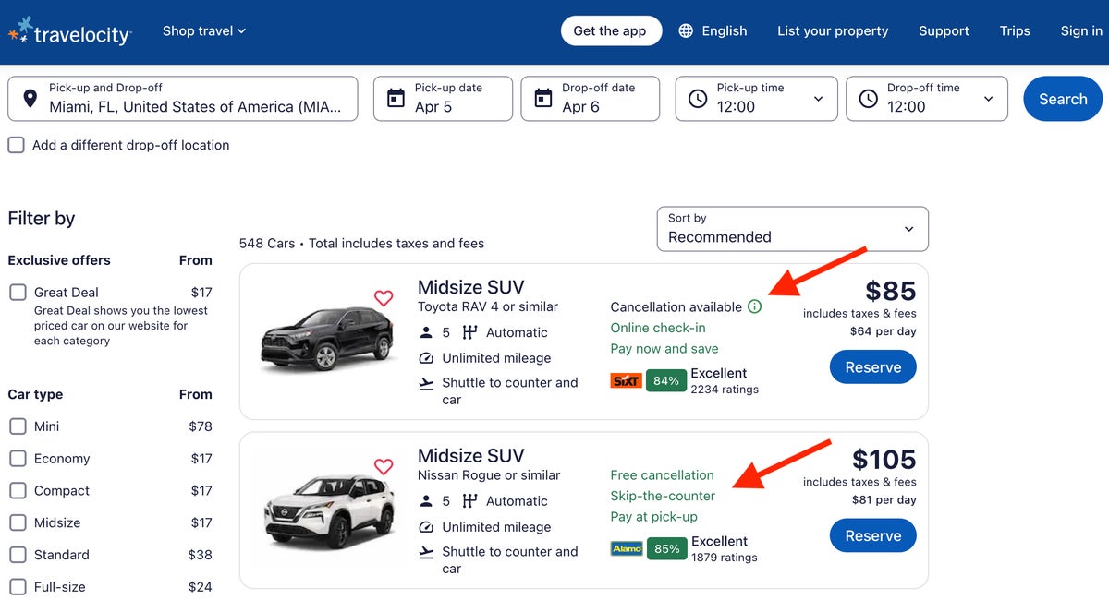Check the Add a different drop-off location box
Screen dimensions: 1109x600
click(15, 145)
